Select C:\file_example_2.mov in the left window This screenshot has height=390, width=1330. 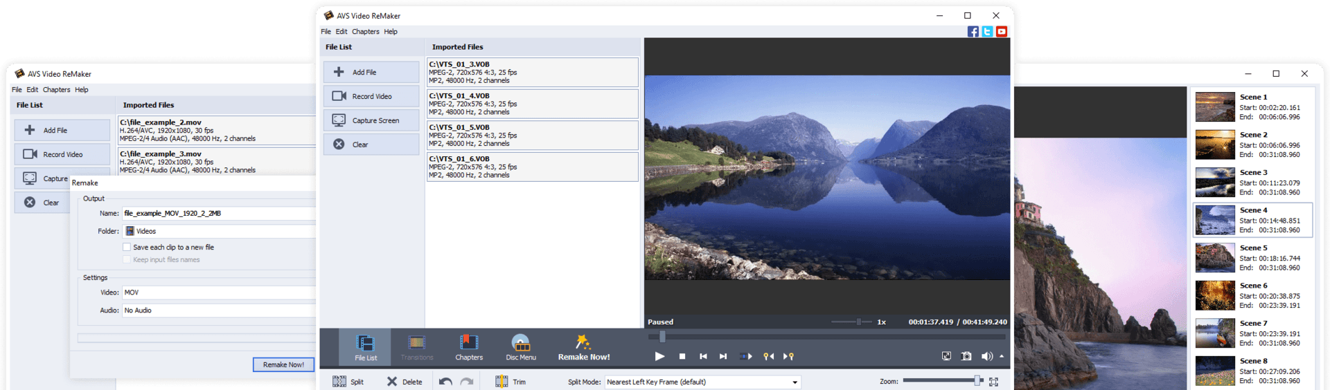(x=216, y=130)
